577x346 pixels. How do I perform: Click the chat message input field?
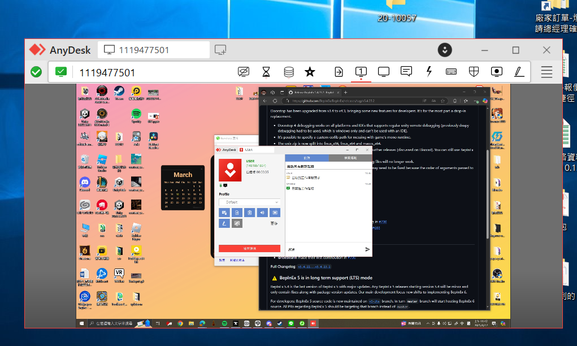(324, 249)
